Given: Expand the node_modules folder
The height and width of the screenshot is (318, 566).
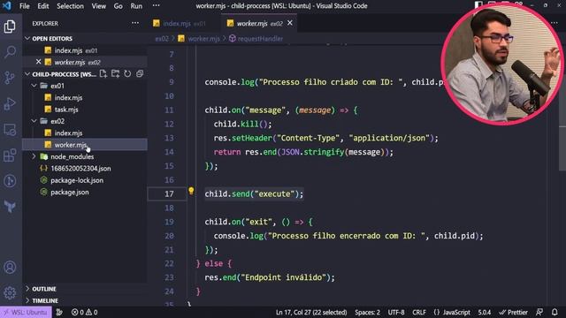Looking at the screenshot, I should (34, 156).
